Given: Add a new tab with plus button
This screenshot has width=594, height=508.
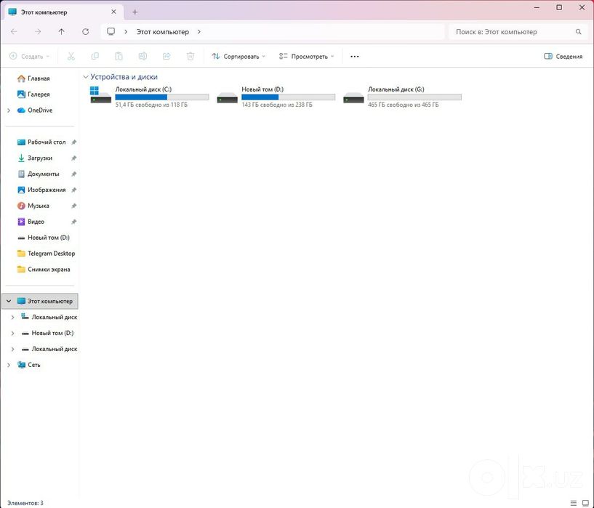Looking at the screenshot, I should coord(135,12).
